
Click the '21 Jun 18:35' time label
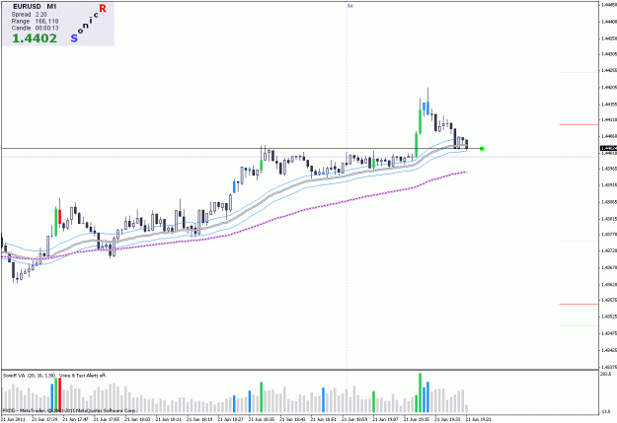pyautogui.click(x=262, y=419)
